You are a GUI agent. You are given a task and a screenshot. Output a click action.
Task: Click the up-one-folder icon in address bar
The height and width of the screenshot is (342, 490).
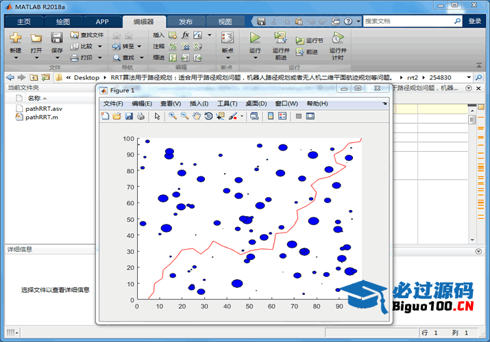click(34, 77)
